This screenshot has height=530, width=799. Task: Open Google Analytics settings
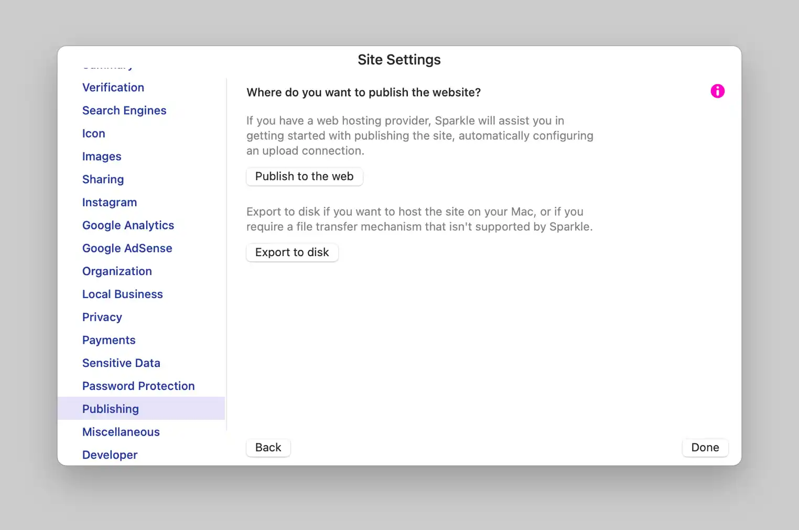click(x=128, y=226)
